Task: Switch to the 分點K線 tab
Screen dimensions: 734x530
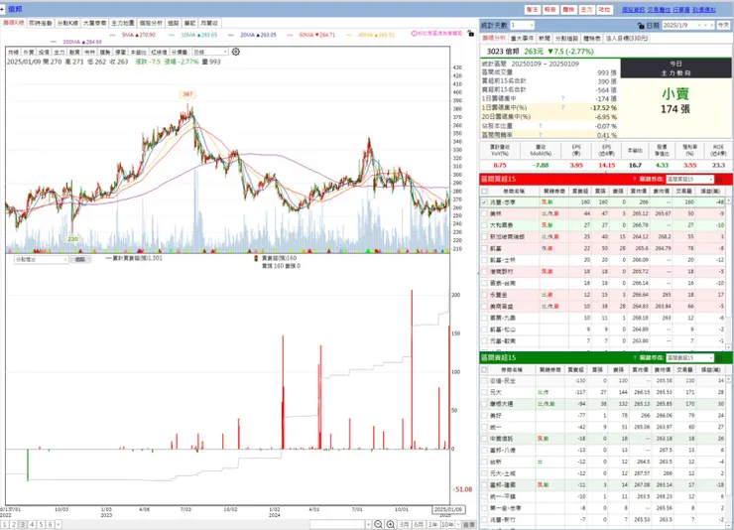Action: coord(67,23)
